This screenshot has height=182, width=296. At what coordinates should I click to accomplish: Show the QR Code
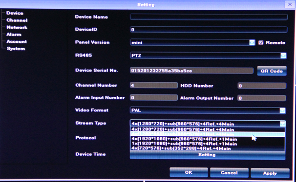click(272, 71)
